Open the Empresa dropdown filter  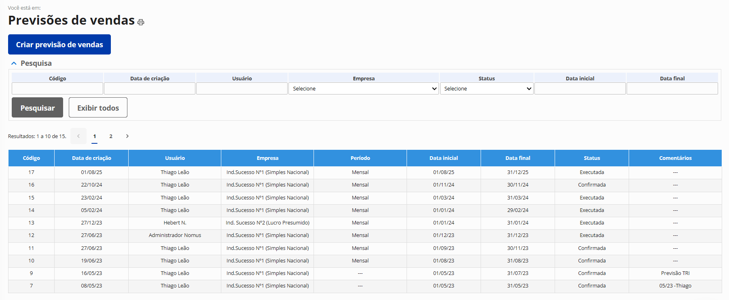[363, 88]
